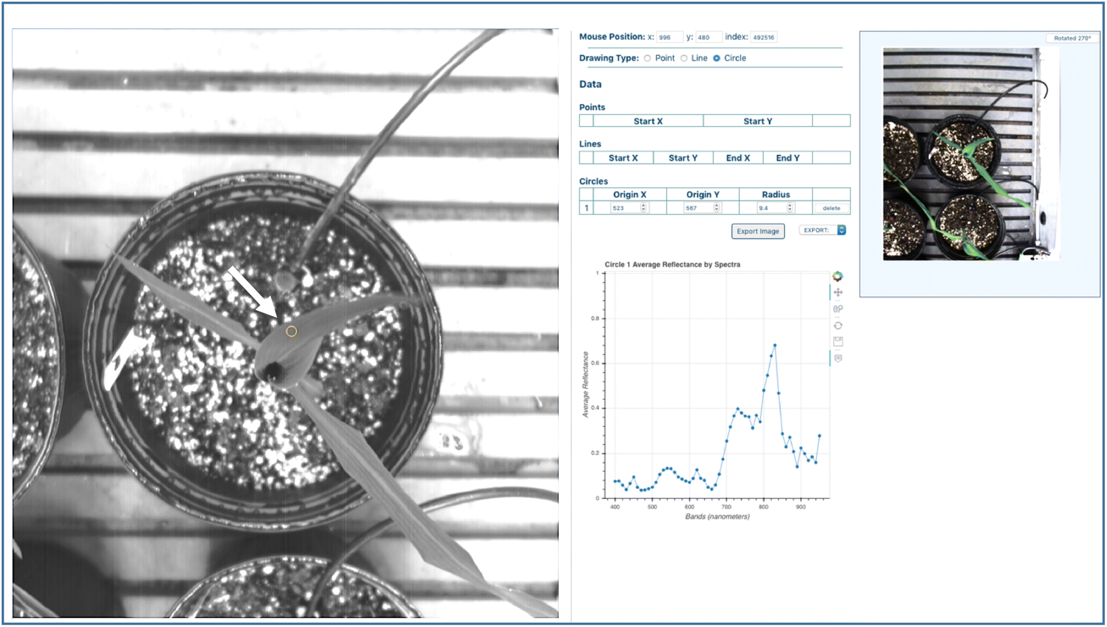The width and height of the screenshot is (1107, 627).
Task: Click the Mouse Position y field
Action: click(x=708, y=37)
